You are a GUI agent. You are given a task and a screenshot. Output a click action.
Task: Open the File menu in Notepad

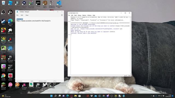(x=17, y=15)
